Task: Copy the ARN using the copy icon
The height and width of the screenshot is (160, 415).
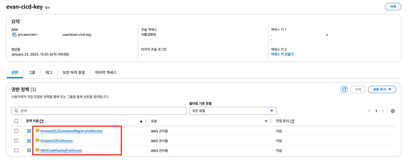Action: pyautogui.click(x=14, y=35)
